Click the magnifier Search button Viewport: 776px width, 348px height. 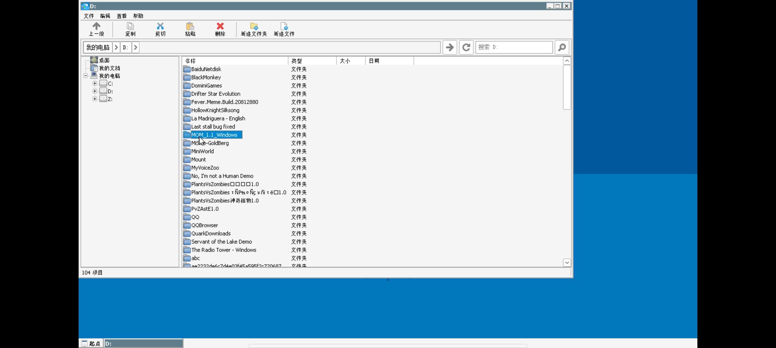(x=562, y=47)
